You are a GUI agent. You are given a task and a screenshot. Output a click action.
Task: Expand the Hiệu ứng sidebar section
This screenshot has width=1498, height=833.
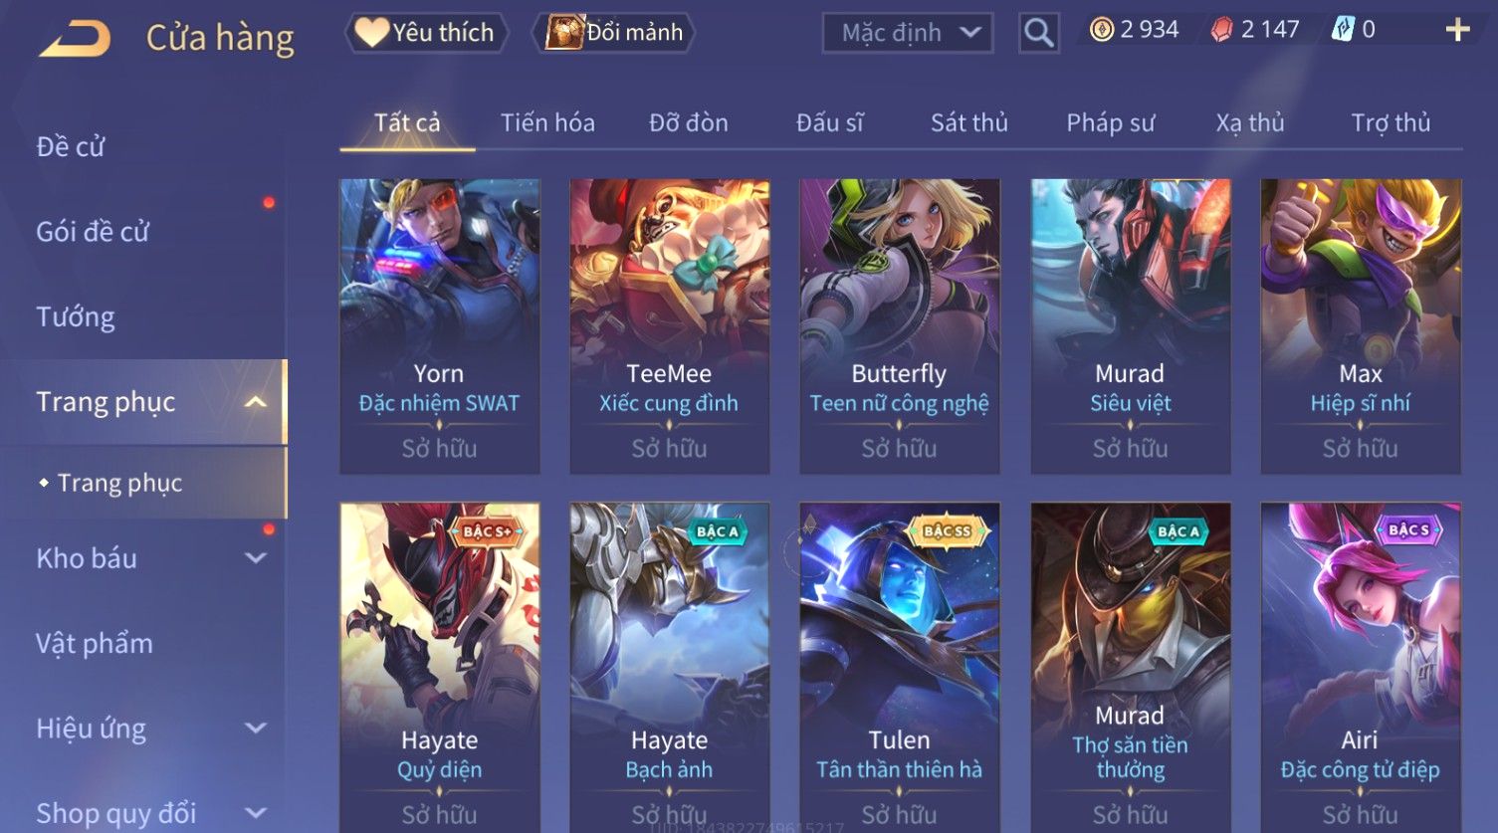tap(256, 729)
